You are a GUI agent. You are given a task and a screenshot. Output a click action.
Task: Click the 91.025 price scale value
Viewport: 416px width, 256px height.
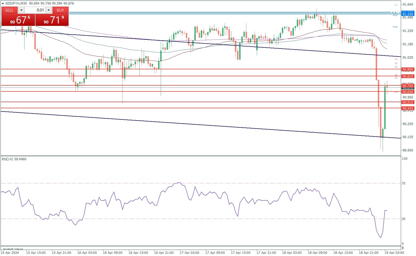point(408,57)
